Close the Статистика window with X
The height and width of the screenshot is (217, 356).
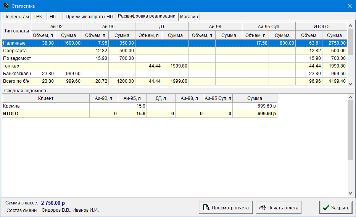350,6
